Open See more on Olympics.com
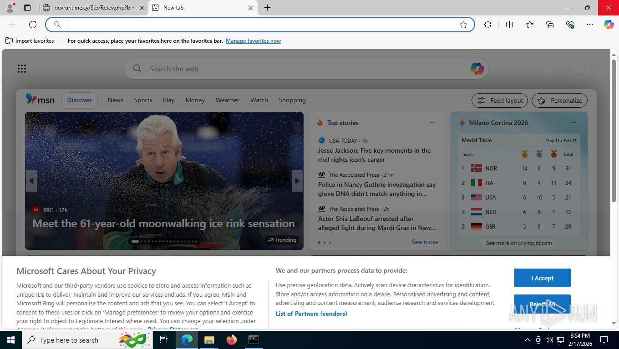This screenshot has width=619, height=349. point(519,243)
